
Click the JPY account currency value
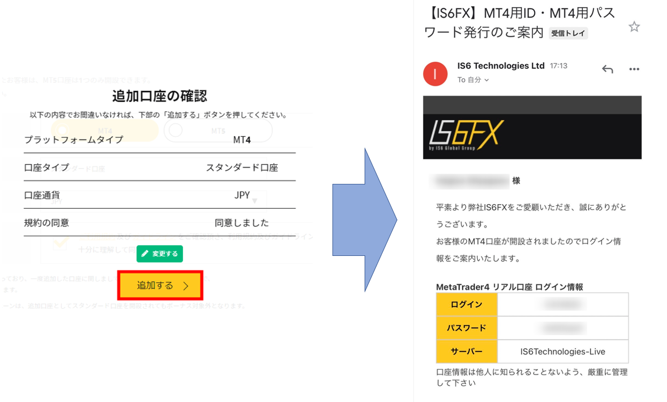[242, 195]
